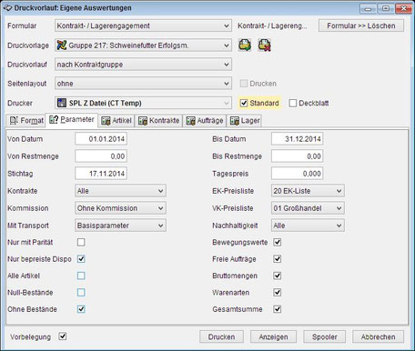Click the Abbrechen button
Image resolution: width=415 pixels, height=351 pixels.
(378, 336)
